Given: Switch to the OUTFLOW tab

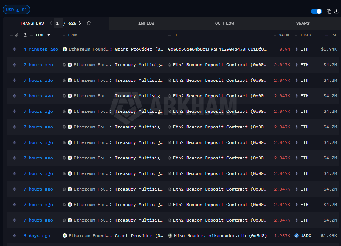Looking at the screenshot, I should [224, 23].
